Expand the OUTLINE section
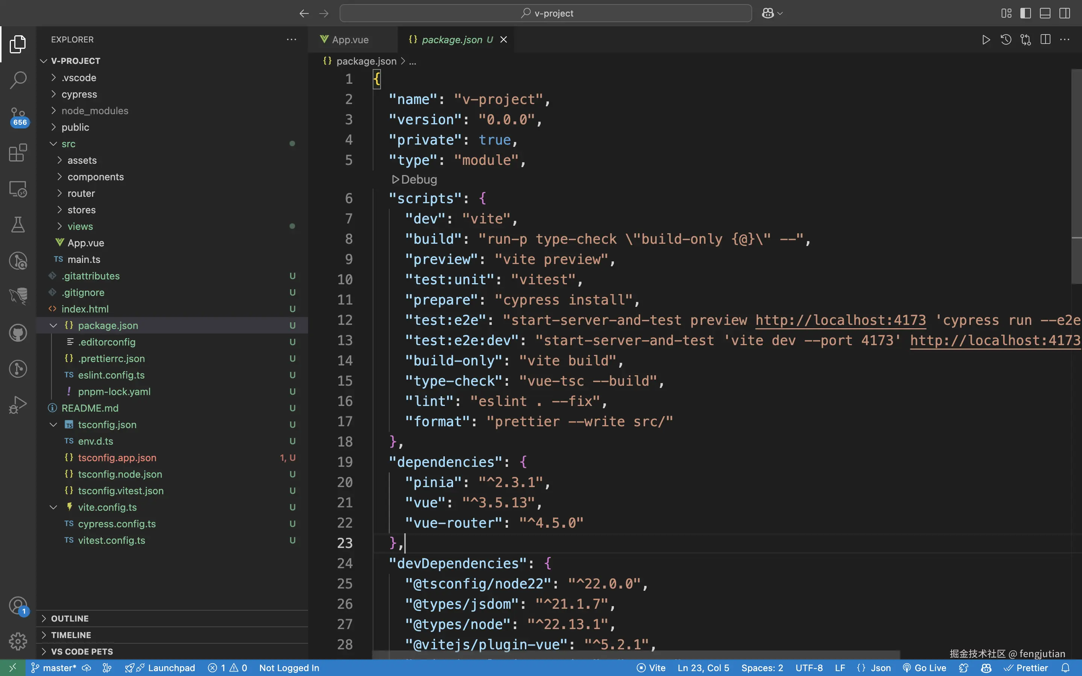 70,618
